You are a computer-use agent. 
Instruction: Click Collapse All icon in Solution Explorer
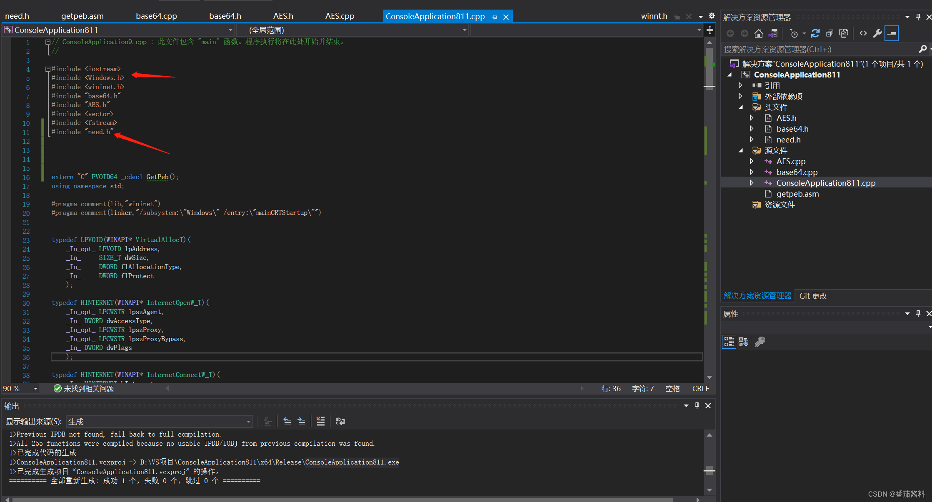830,33
